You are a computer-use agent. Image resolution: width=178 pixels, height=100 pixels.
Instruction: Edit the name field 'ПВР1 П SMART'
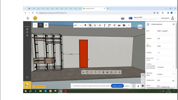tap(166, 31)
